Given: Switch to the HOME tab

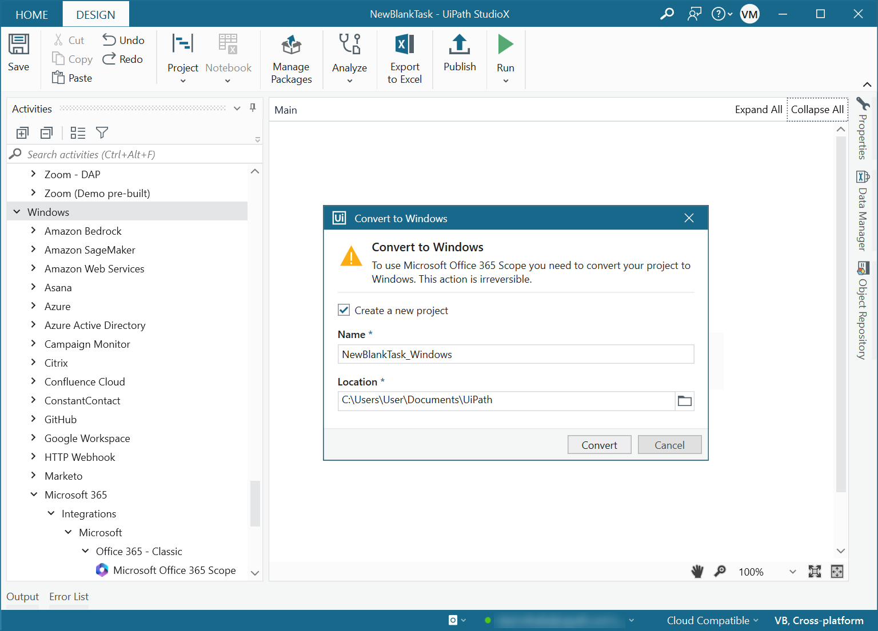Looking at the screenshot, I should 31,14.
